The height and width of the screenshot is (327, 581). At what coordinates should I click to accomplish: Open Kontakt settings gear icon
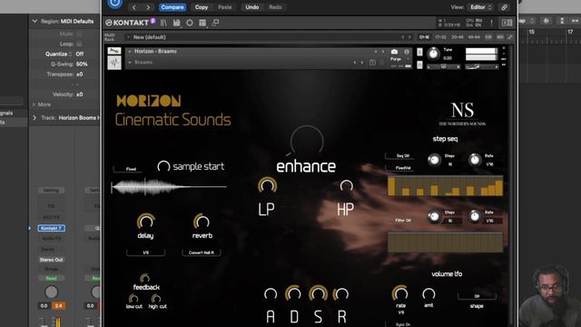190,23
